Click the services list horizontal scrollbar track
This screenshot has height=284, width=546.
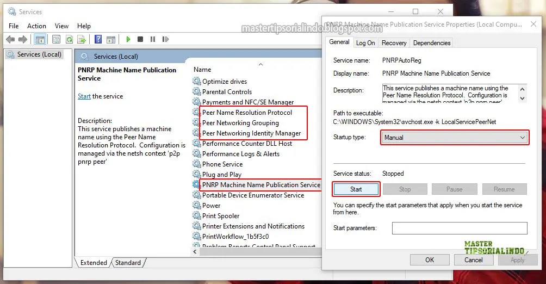tap(259, 251)
